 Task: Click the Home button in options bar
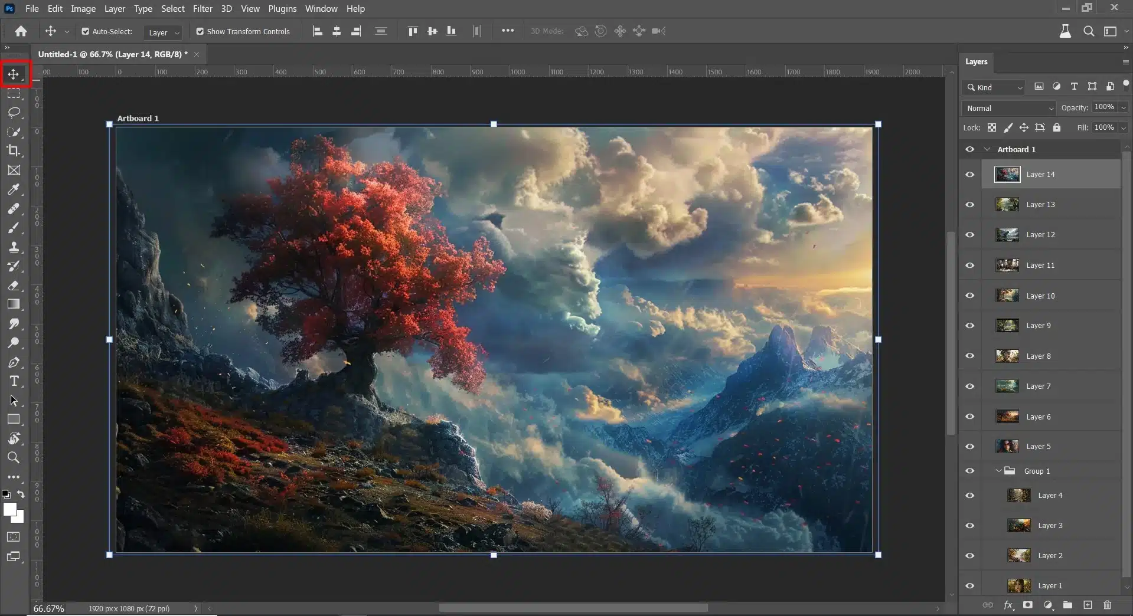coord(21,31)
